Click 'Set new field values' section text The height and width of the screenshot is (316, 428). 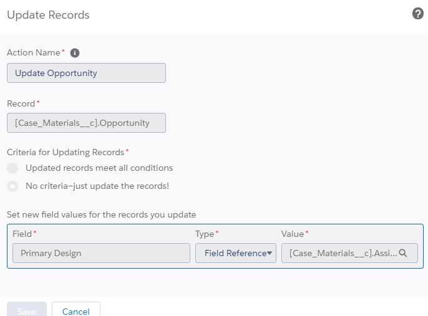point(101,214)
